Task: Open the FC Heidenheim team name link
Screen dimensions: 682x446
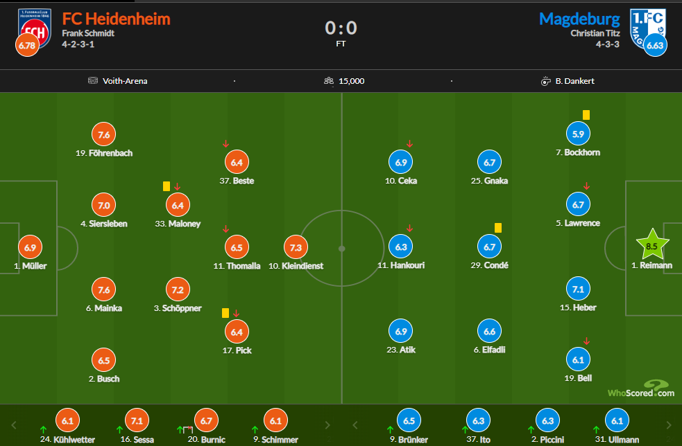Action: tap(116, 19)
